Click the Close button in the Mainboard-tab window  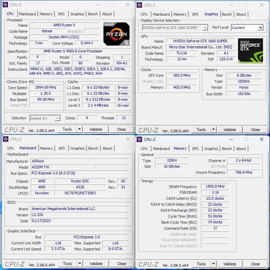point(122,263)
